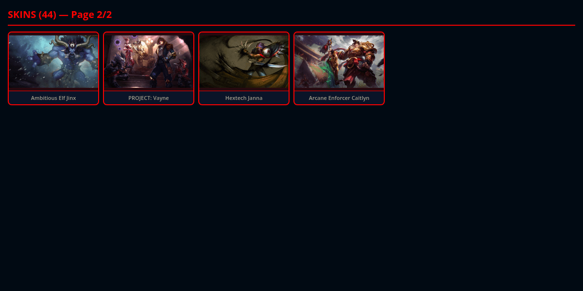Click the "Ambitious Elf Jinx" caption text
583x291 pixels.
pyautogui.click(x=53, y=98)
